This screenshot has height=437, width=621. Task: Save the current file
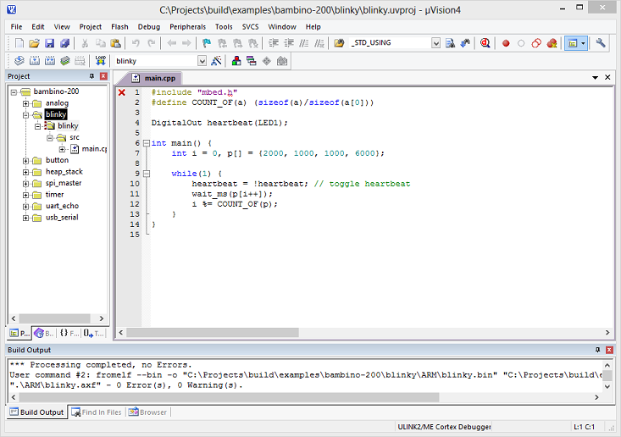[49, 42]
